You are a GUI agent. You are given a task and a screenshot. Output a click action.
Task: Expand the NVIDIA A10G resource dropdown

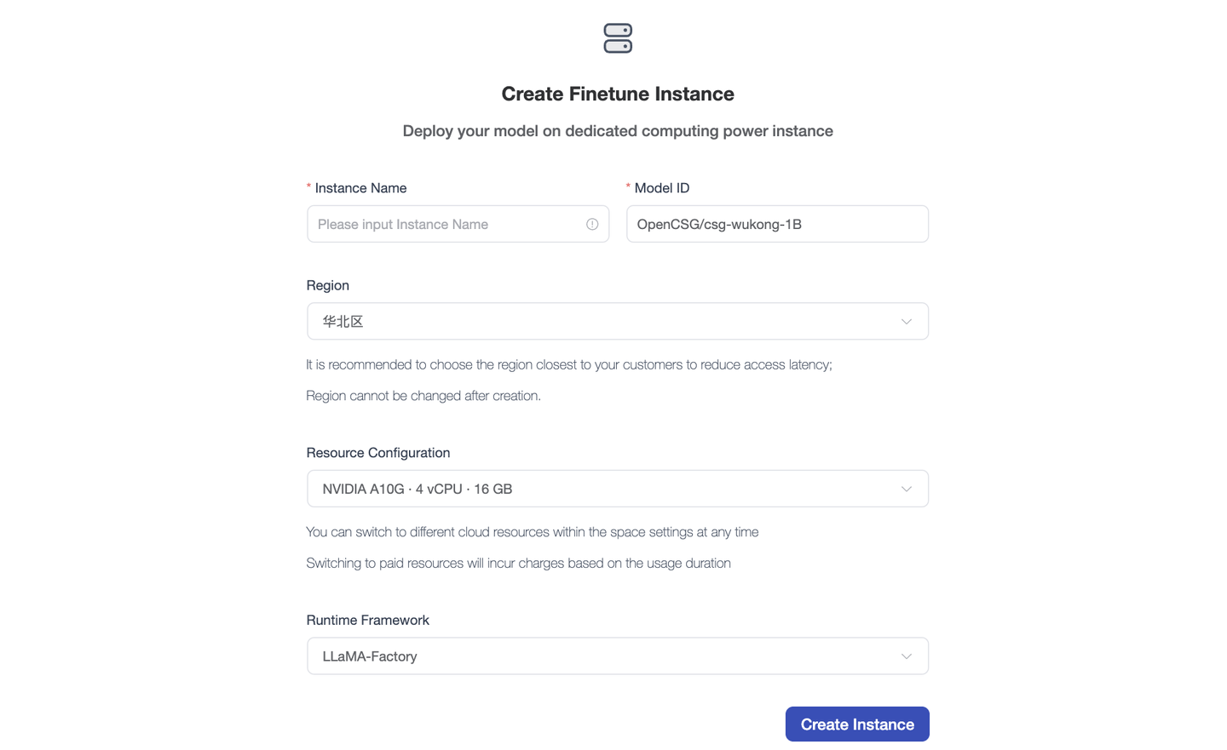(596, 489)
